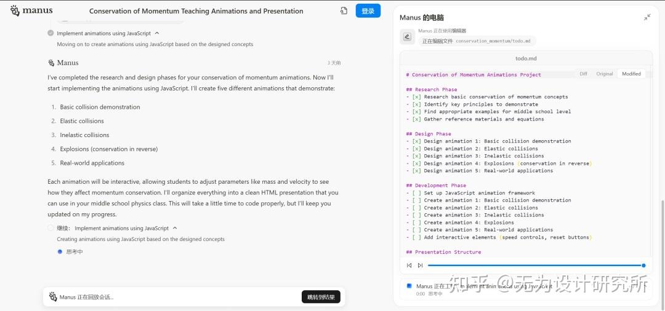Minimize the Manus computer panel with the collapse arrows

pyautogui.click(x=647, y=17)
